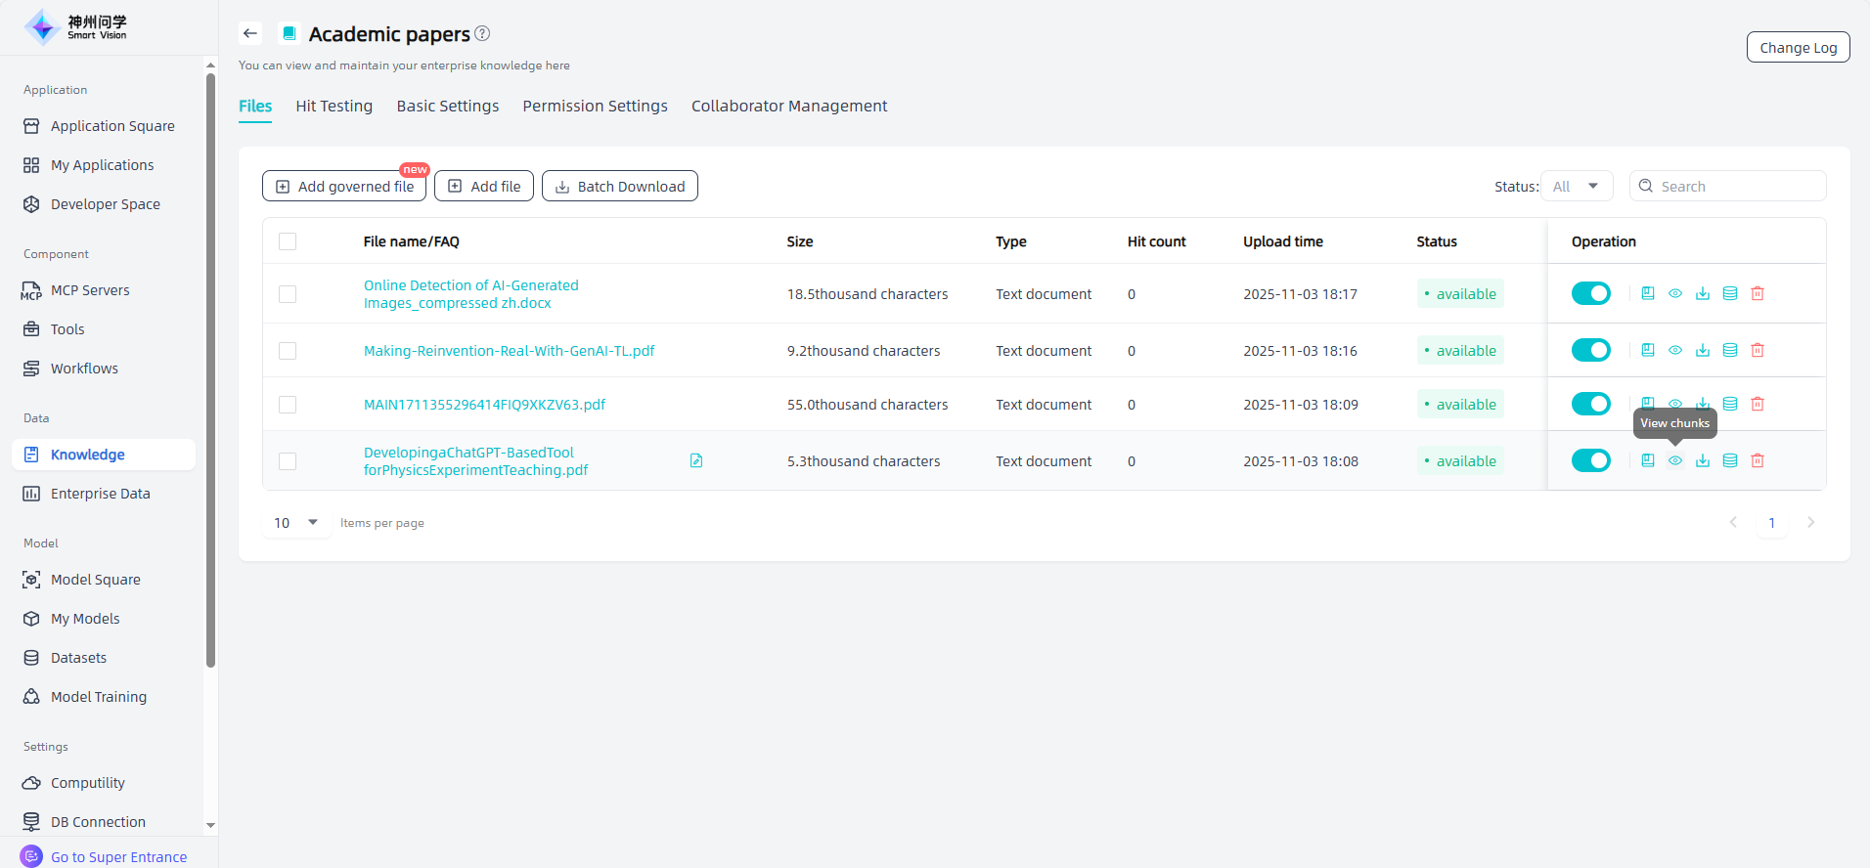This screenshot has width=1870, height=868.
Task: Click the first operation icon for Online Detection file
Action: tap(1647, 293)
